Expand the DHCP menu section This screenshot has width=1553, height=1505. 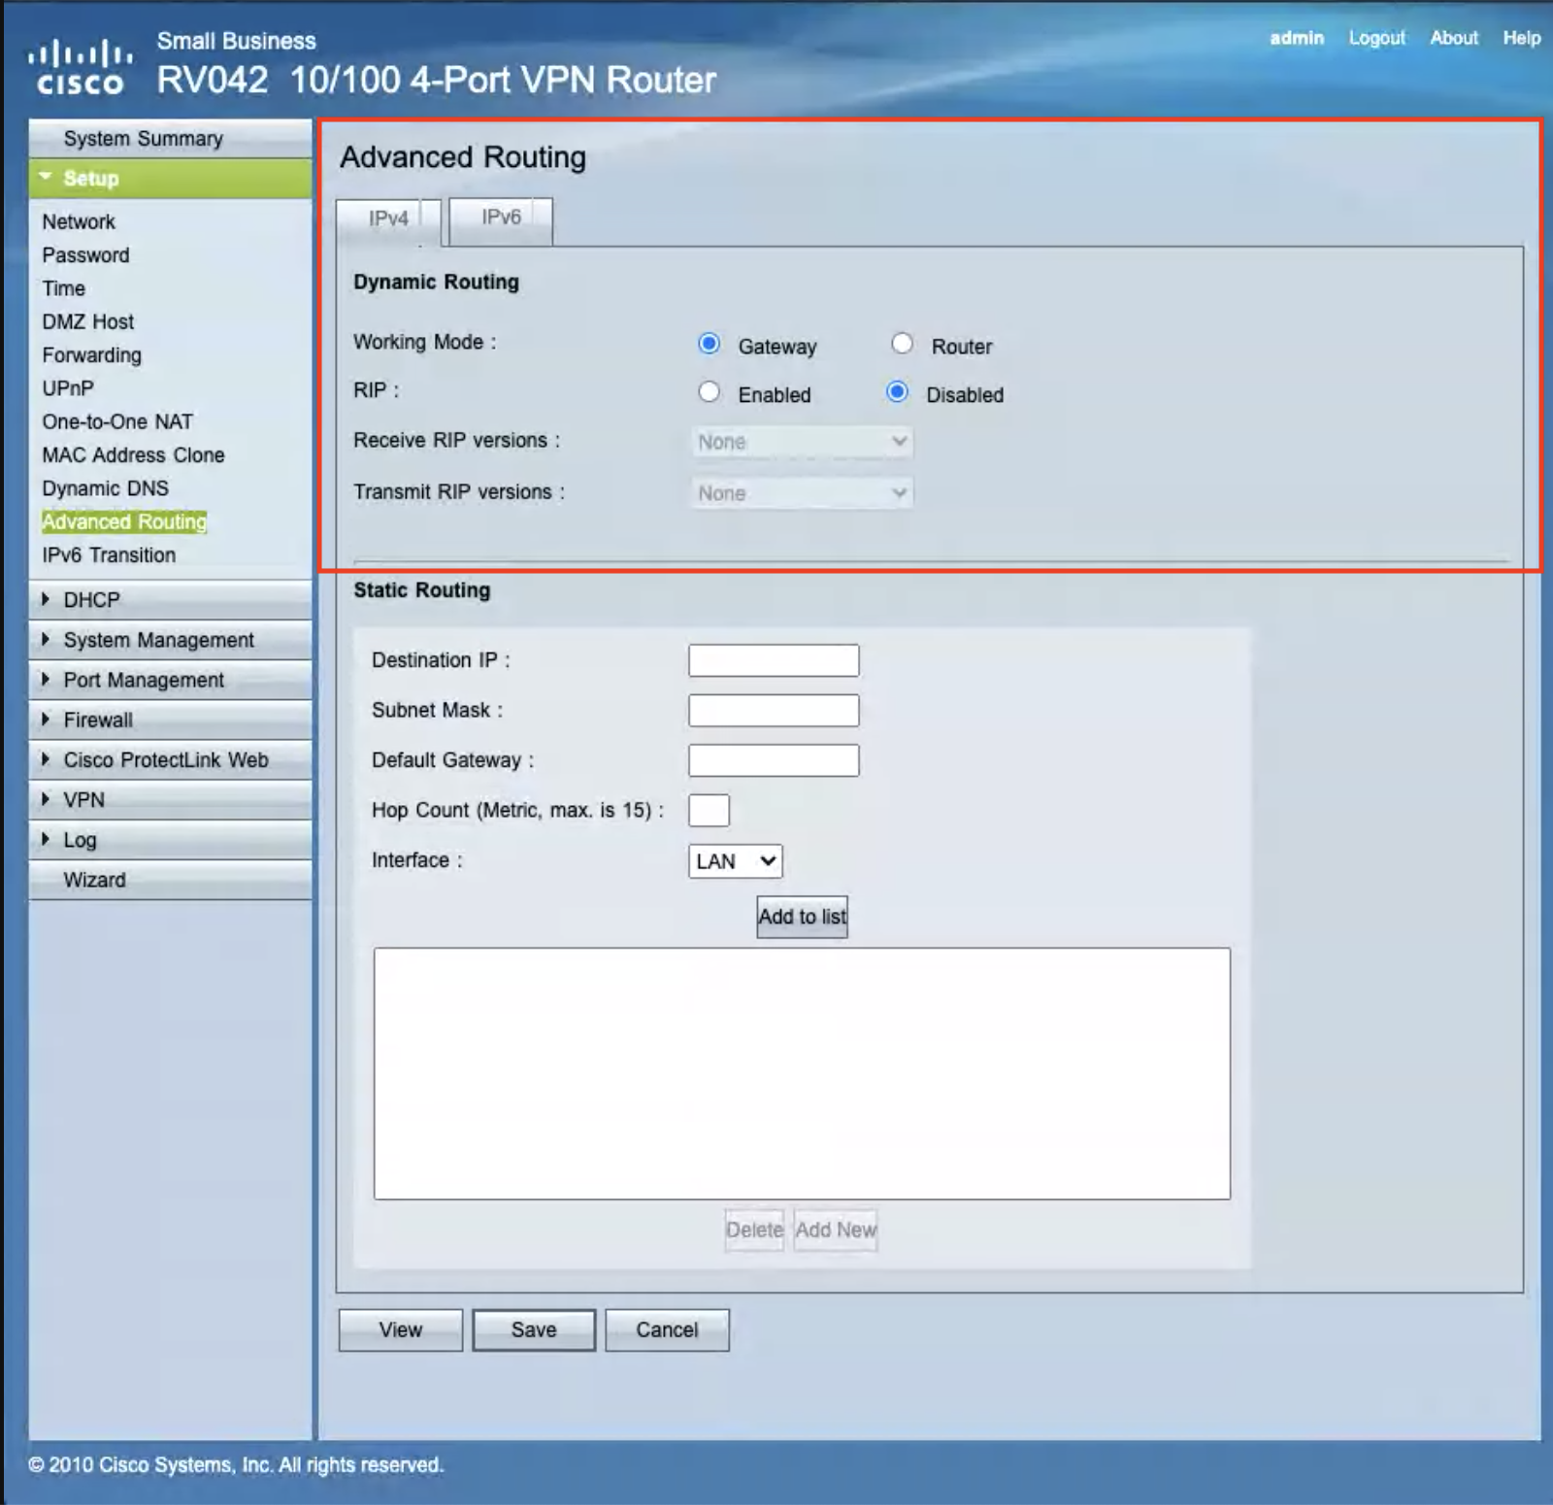click(170, 600)
